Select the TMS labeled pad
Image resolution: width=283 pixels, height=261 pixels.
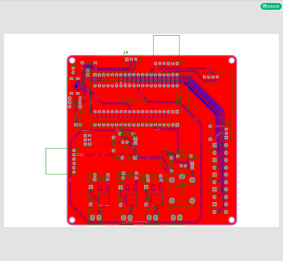(80, 106)
